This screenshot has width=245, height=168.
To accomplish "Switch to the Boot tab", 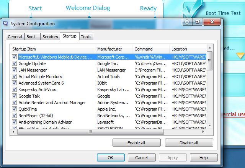I will click(32, 37).
